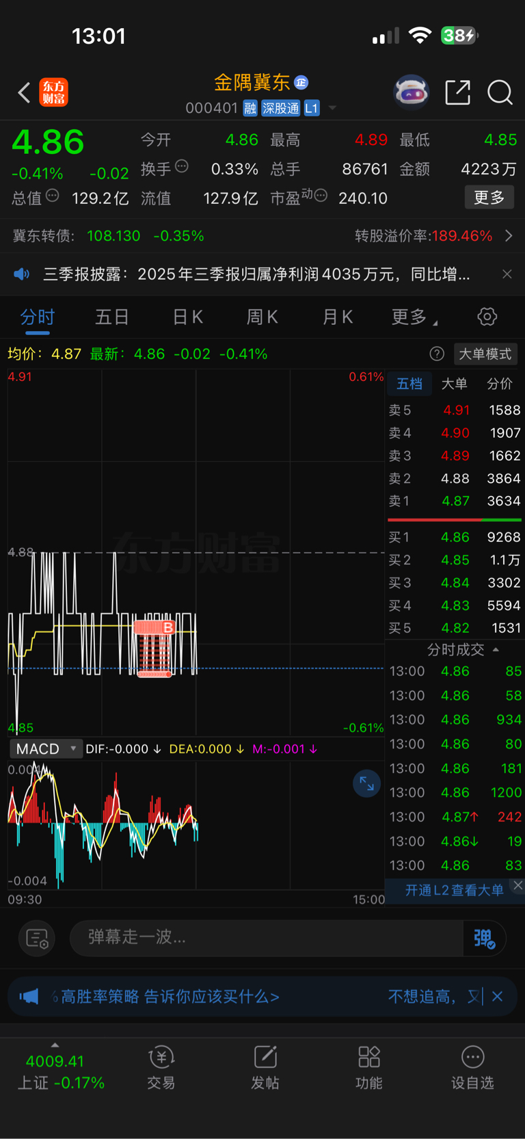
Task: Tap the 卖5 price 4.91 row
Action: [455, 410]
